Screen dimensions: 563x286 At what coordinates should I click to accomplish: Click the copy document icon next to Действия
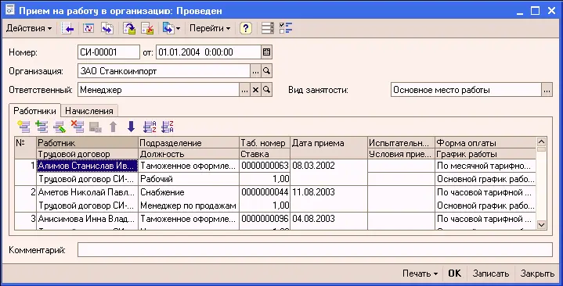coord(107,28)
